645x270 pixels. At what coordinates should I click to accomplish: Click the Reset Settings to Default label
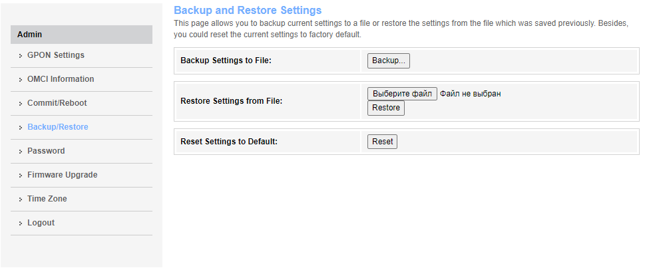click(229, 142)
